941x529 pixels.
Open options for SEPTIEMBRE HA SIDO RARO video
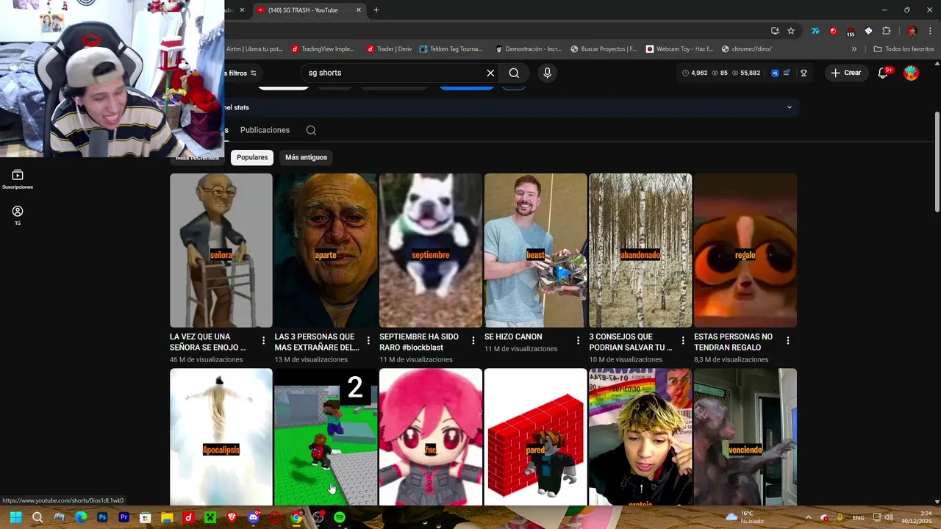473,341
